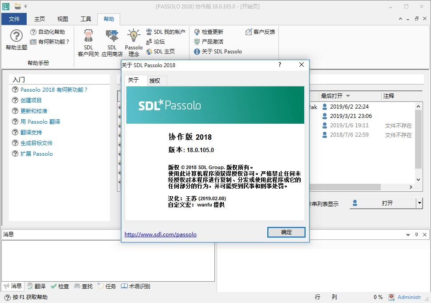Open the 创建项目 getting started link
The width and height of the screenshot is (431, 303).
point(31,101)
